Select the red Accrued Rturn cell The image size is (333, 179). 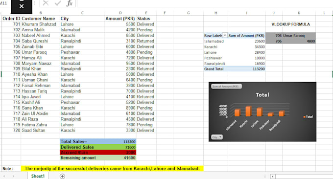(82, 153)
